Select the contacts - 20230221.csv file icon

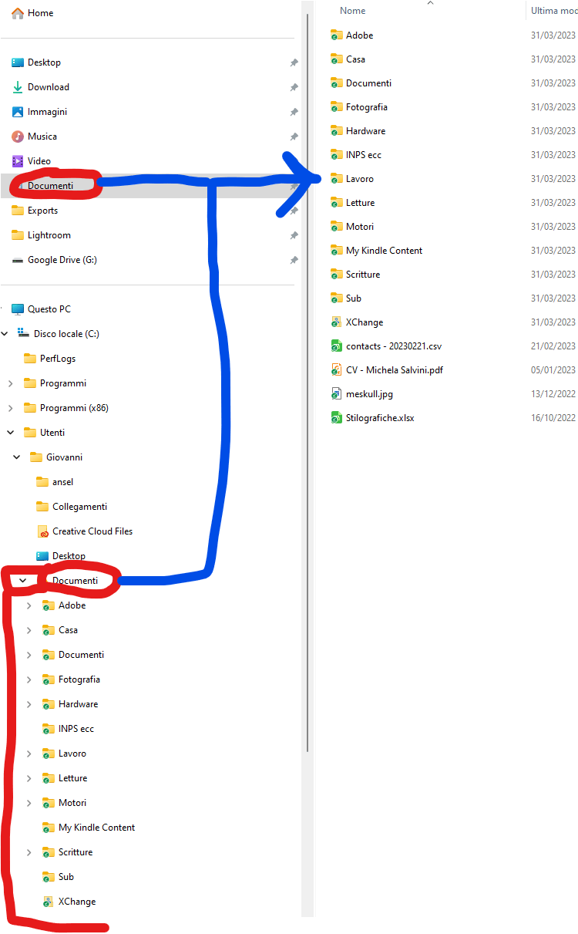(x=336, y=346)
